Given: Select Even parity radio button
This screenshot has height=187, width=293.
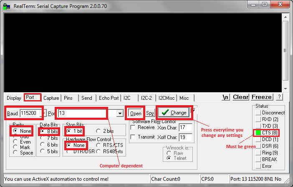Looking at the screenshot, I should (x=15, y=142).
